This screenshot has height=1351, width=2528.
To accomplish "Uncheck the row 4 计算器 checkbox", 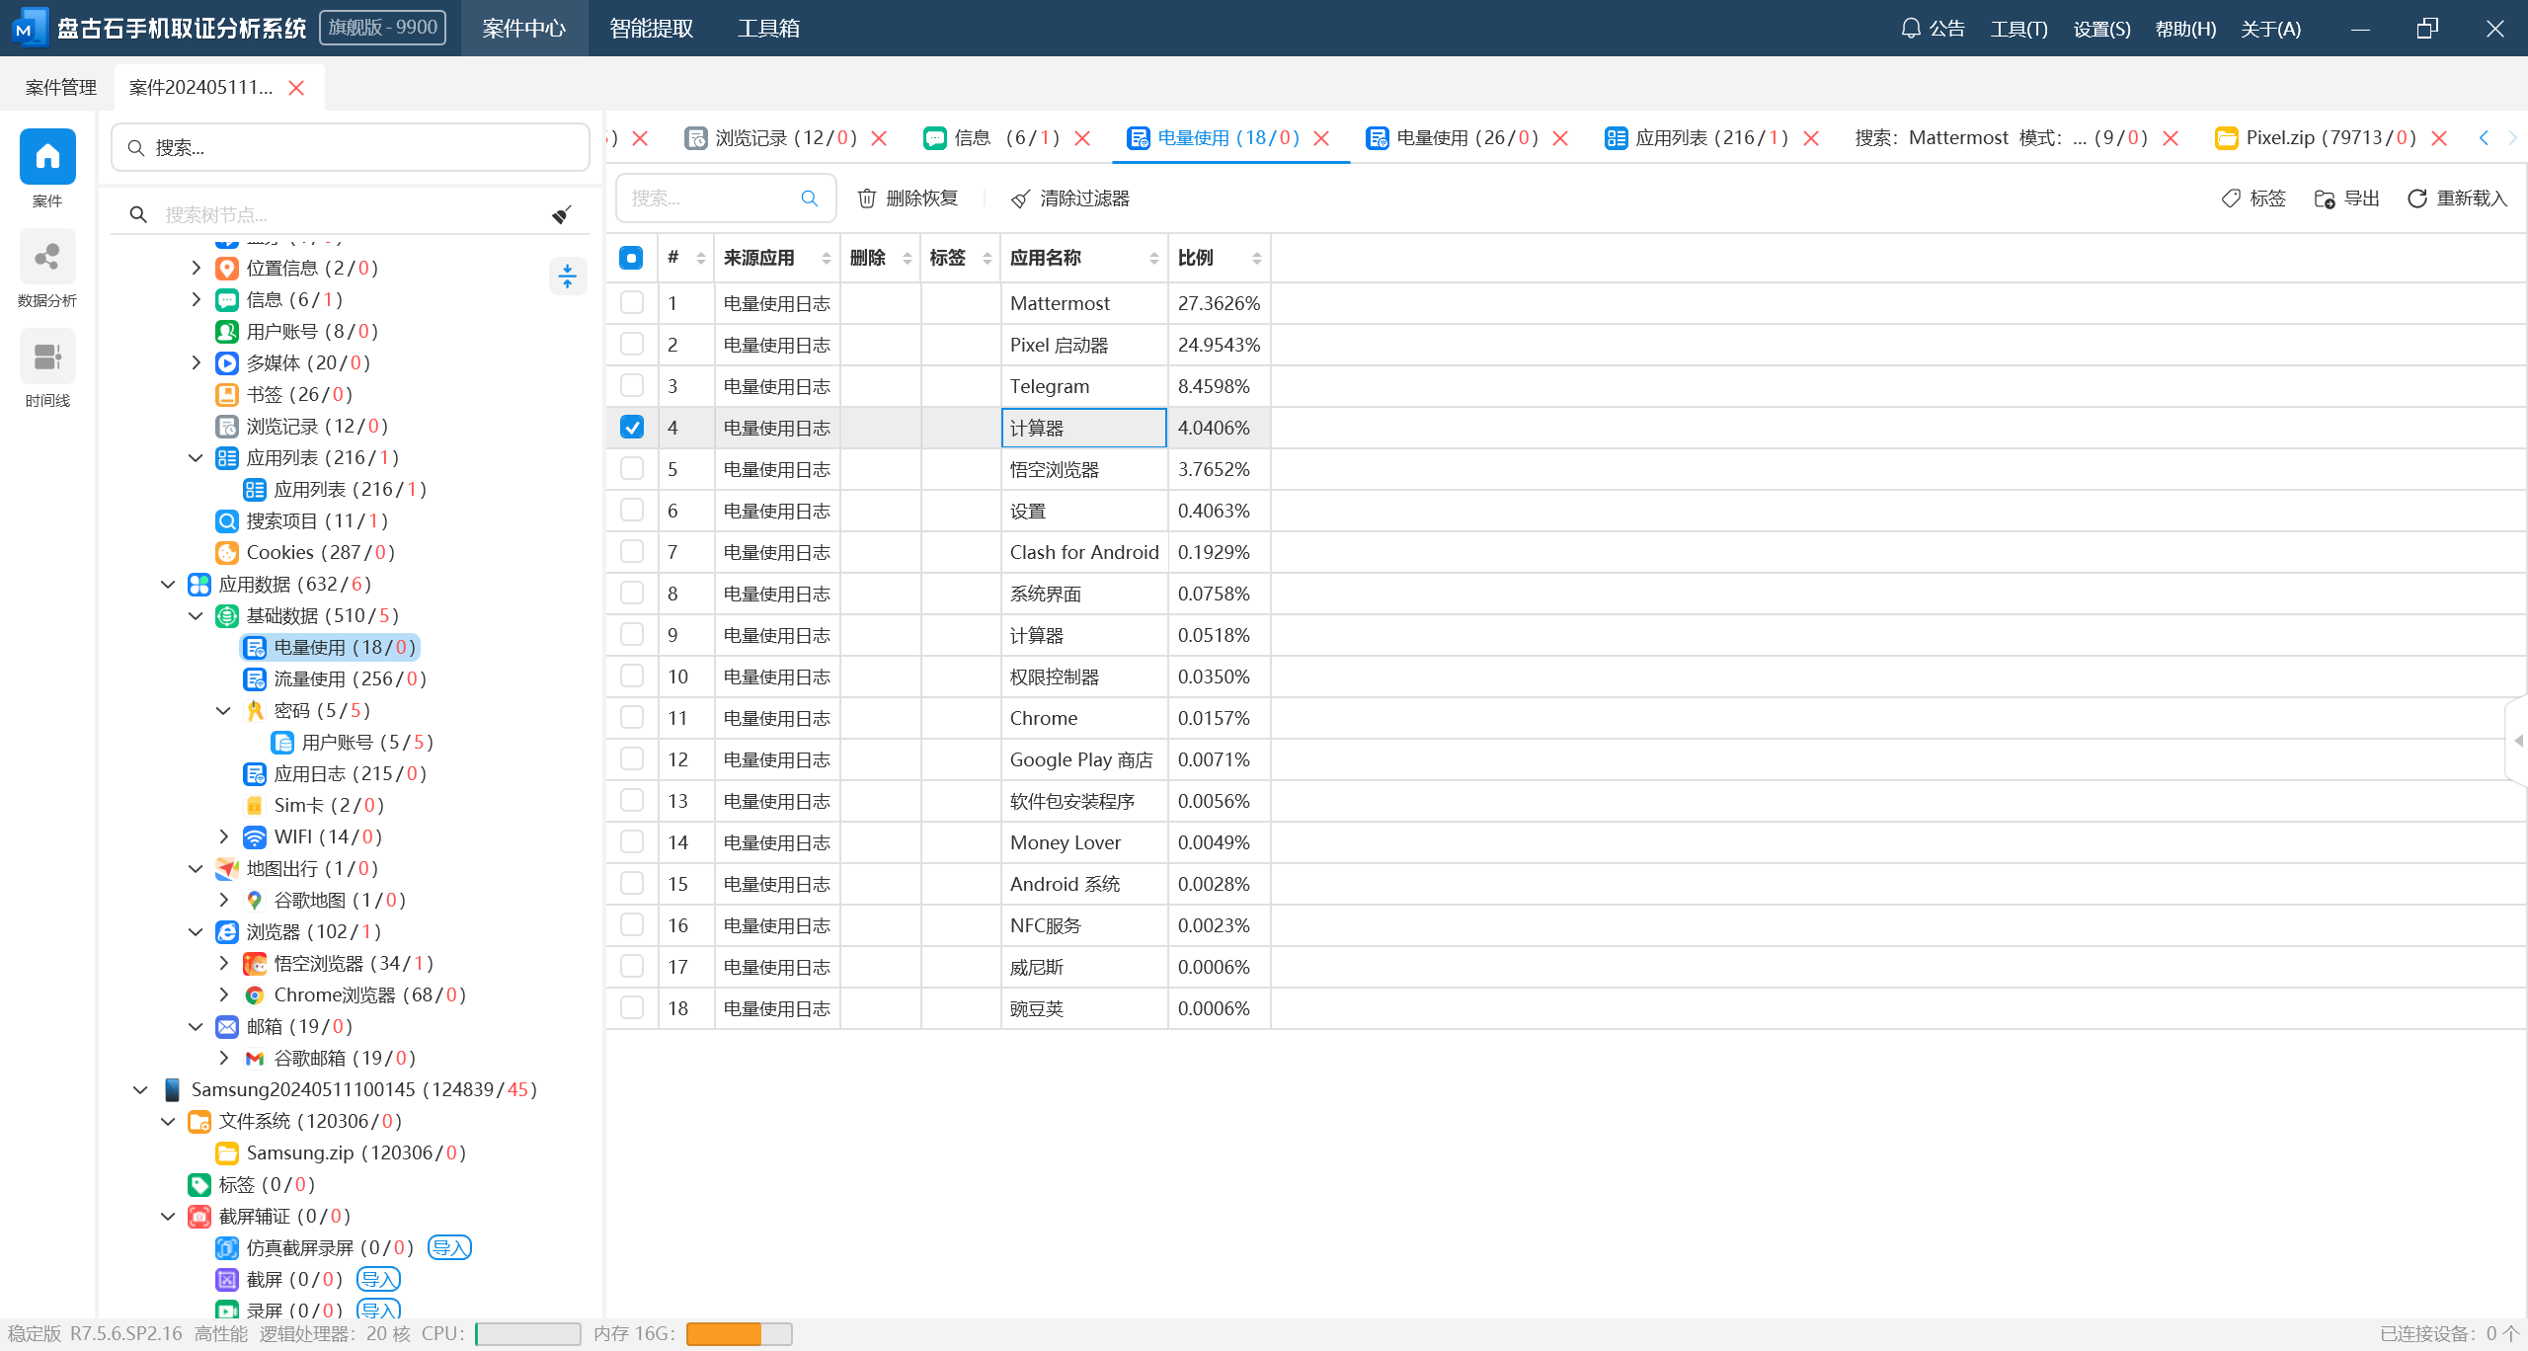I will [632, 428].
